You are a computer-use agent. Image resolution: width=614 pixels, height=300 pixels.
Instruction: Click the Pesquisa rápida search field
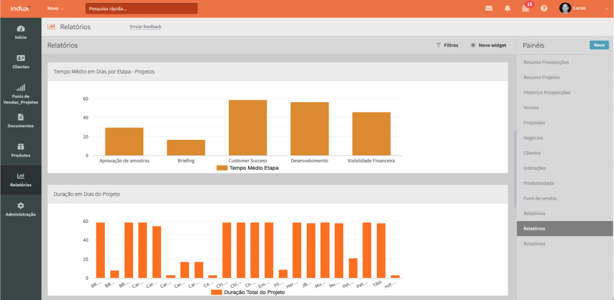tap(141, 9)
